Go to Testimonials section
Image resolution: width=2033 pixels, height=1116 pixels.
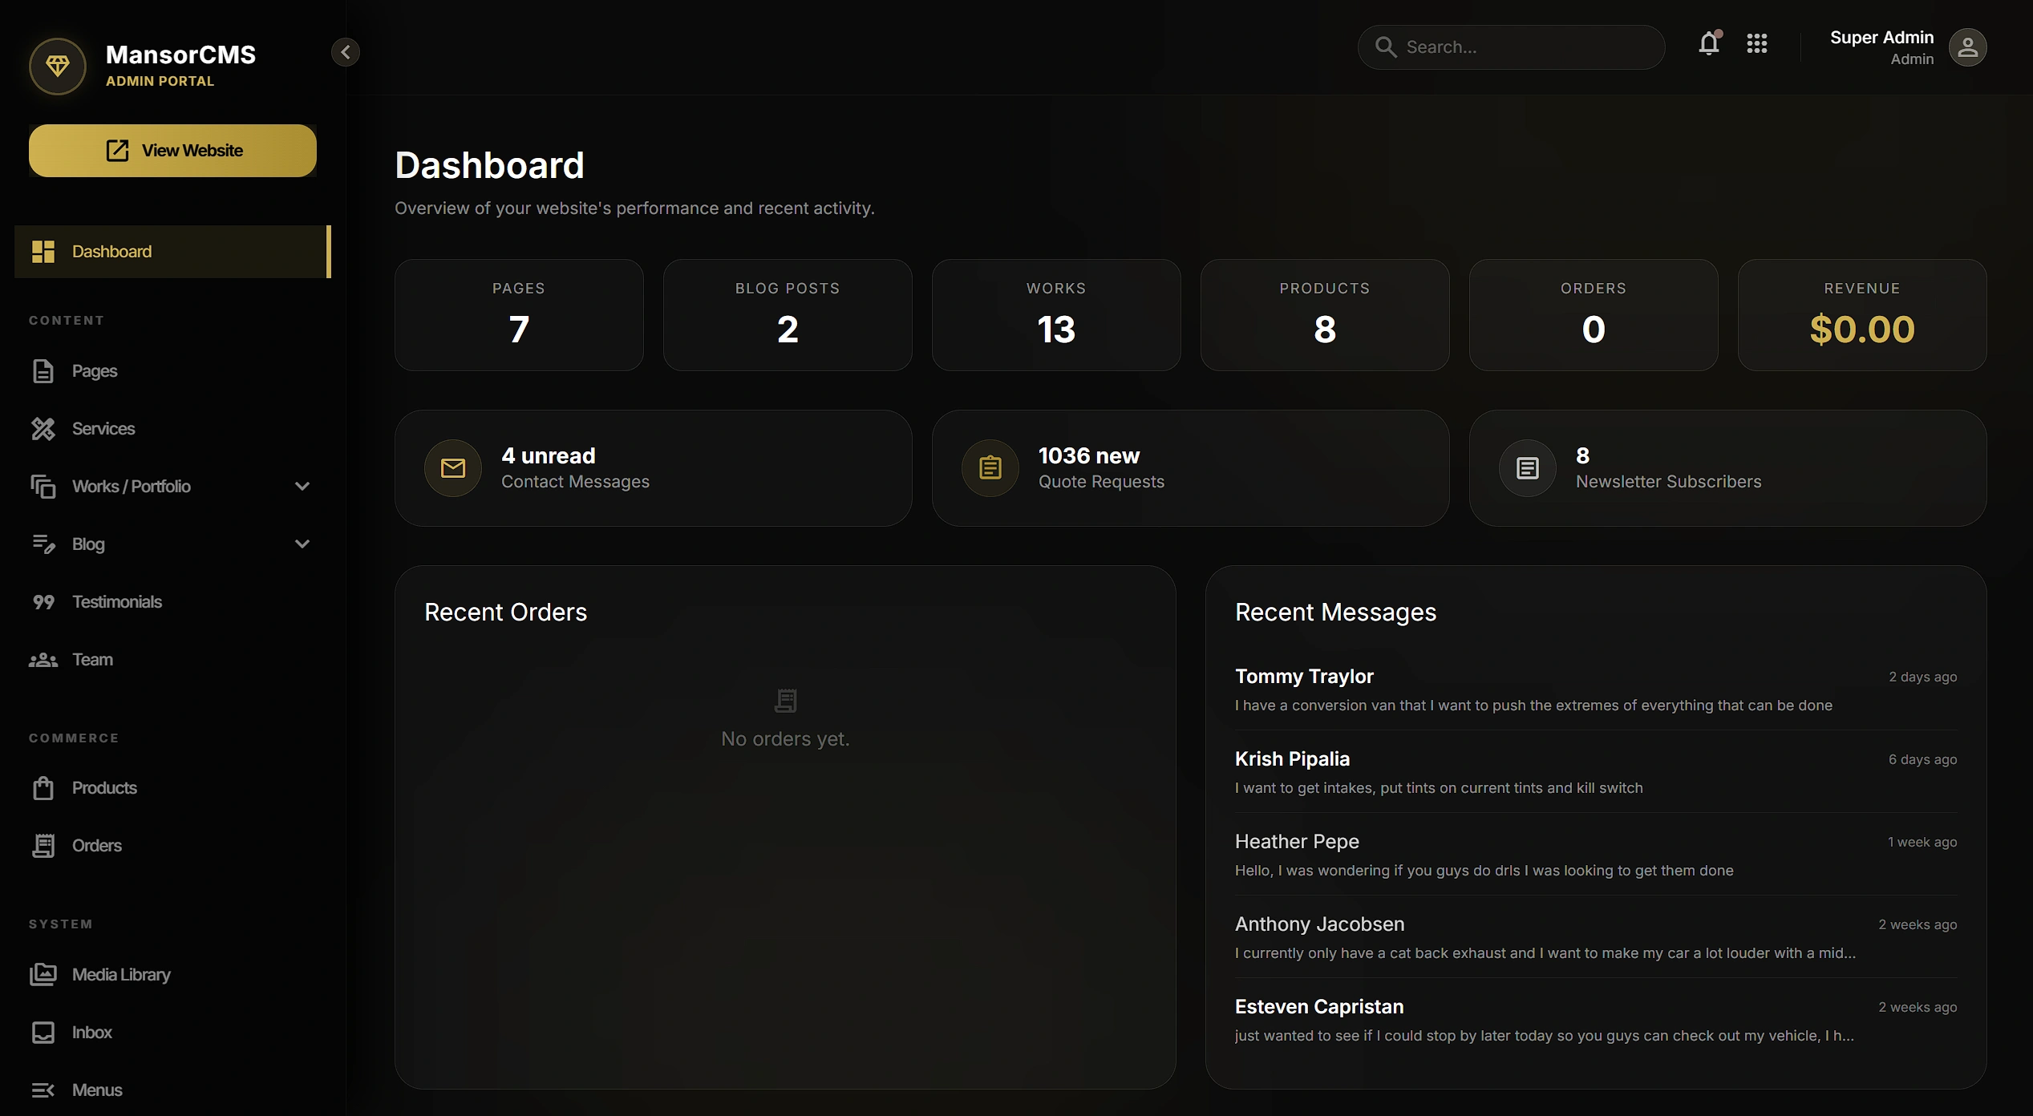pyautogui.click(x=172, y=602)
